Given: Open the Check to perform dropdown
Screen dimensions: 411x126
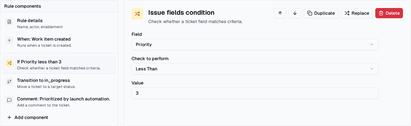Looking at the screenshot, I should pyautogui.click(x=255, y=69).
